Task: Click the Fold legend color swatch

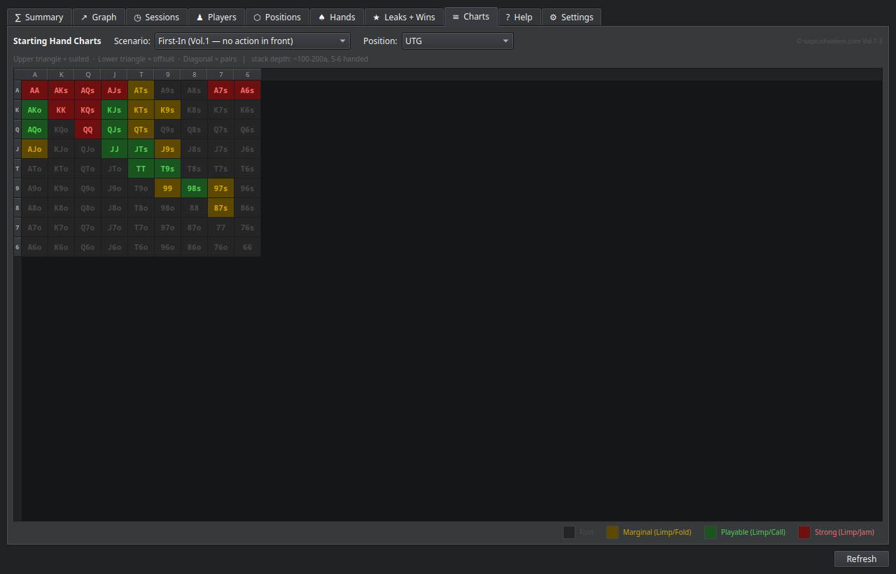Action: tap(569, 532)
